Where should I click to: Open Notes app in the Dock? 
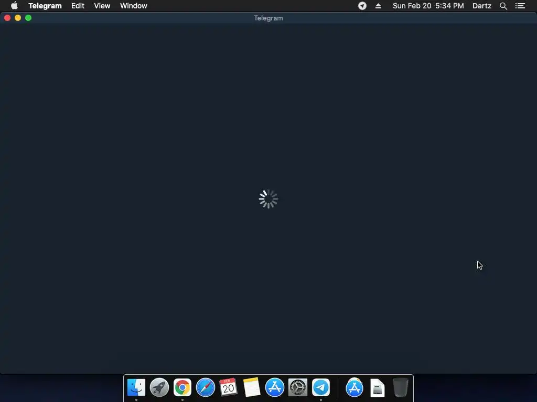pyautogui.click(x=252, y=387)
